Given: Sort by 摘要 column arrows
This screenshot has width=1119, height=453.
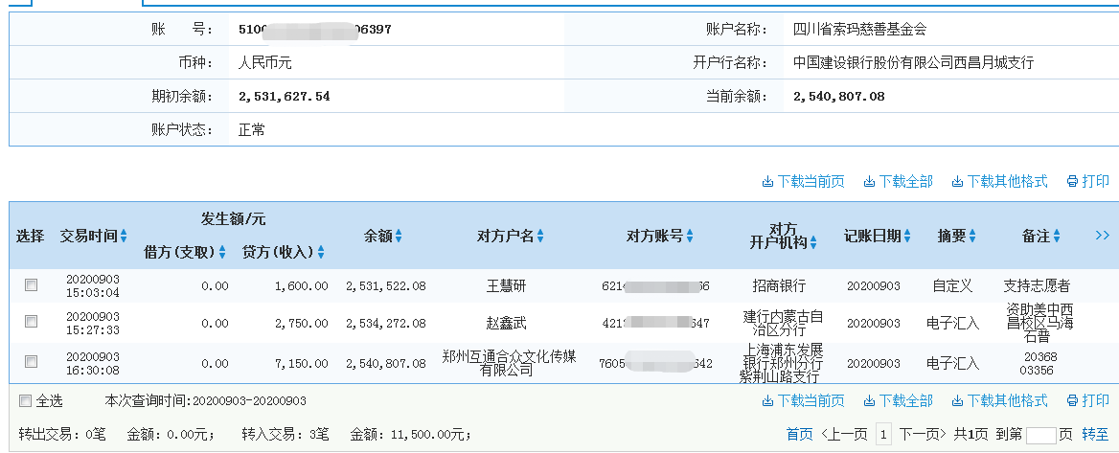Looking at the screenshot, I should click(972, 237).
